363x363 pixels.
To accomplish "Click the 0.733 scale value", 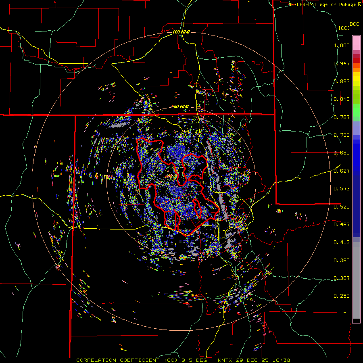I will click(x=342, y=135).
